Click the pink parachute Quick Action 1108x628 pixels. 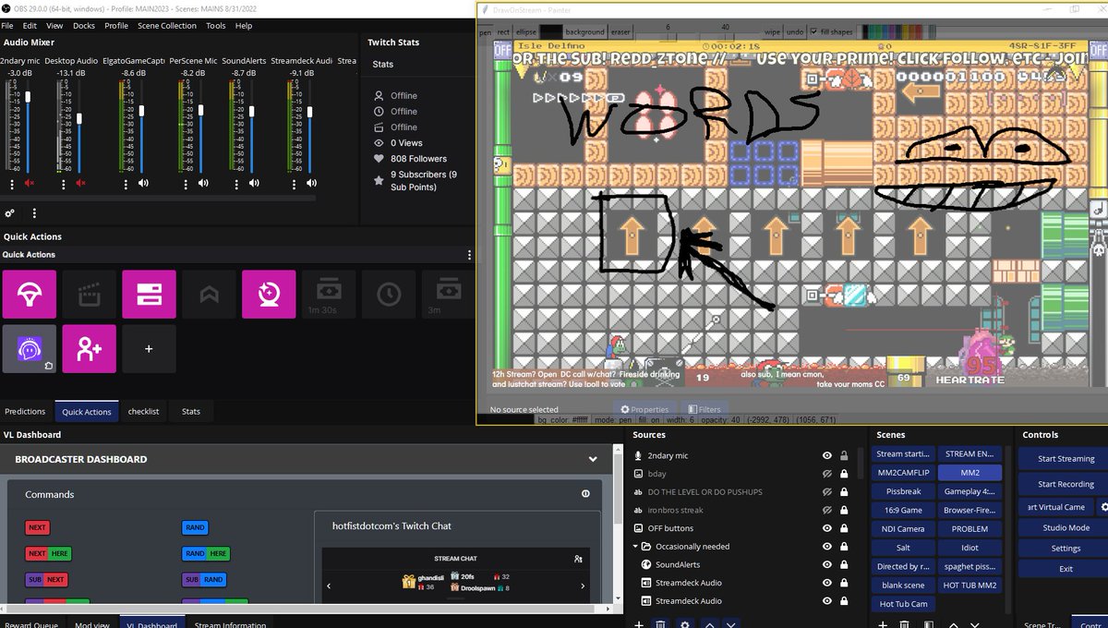point(30,295)
